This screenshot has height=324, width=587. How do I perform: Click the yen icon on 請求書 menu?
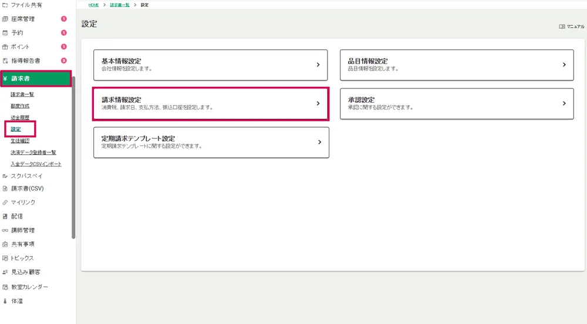click(5, 79)
